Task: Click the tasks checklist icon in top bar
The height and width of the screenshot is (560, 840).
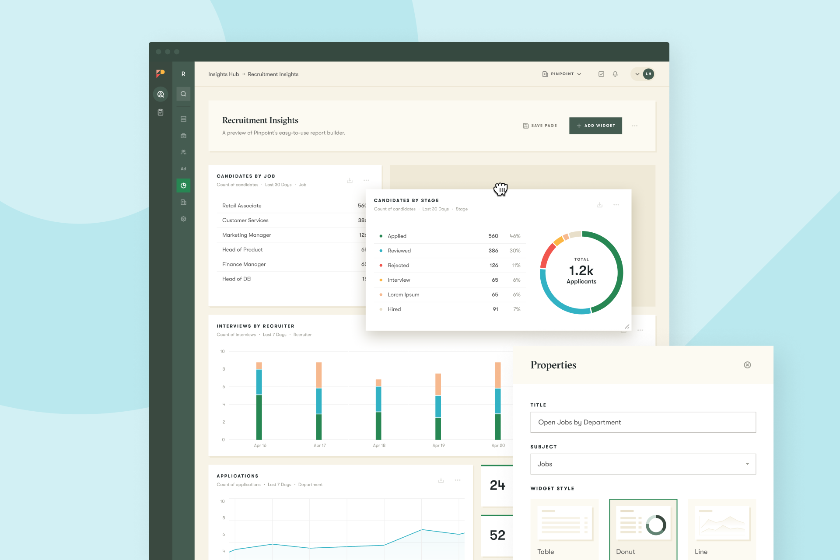Action: coord(601,74)
